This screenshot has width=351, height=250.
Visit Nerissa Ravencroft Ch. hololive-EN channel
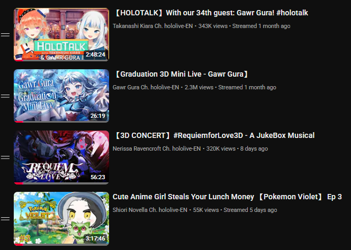point(157,149)
